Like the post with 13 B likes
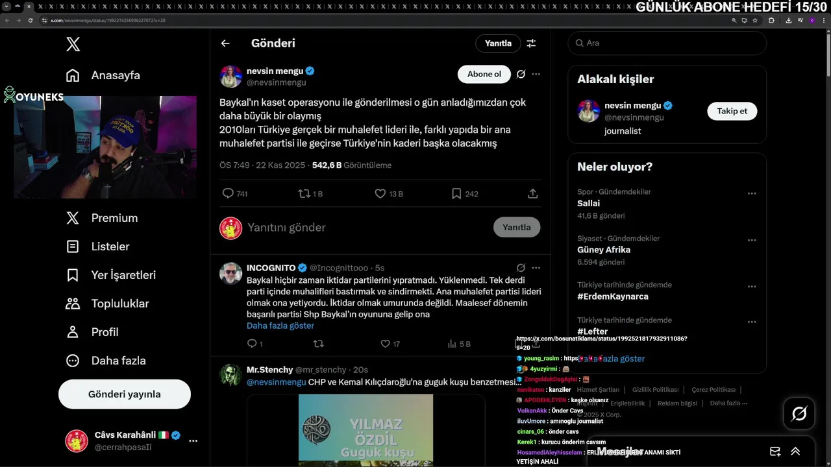Screen dimensions: 831x467 (x=380, y=193)
